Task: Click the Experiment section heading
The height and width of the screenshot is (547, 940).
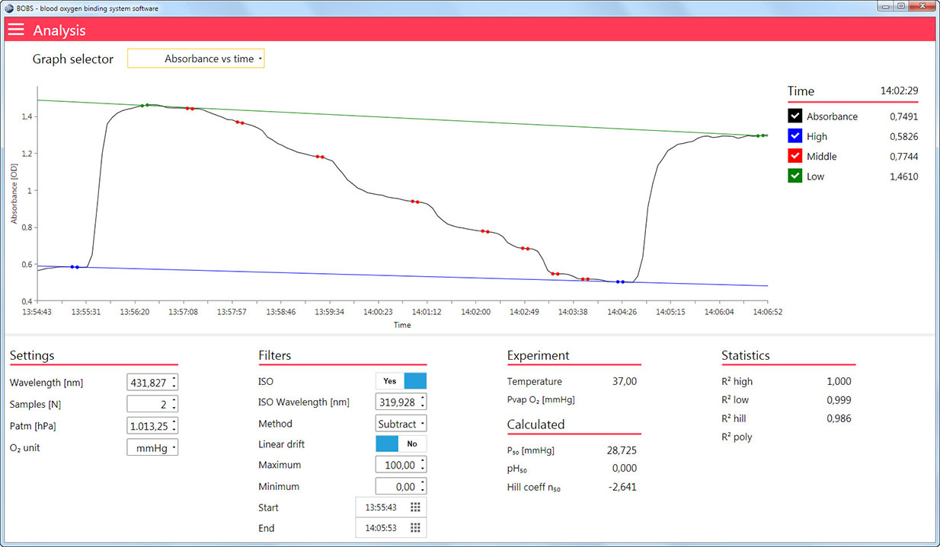Action: (x=539, y=355)
